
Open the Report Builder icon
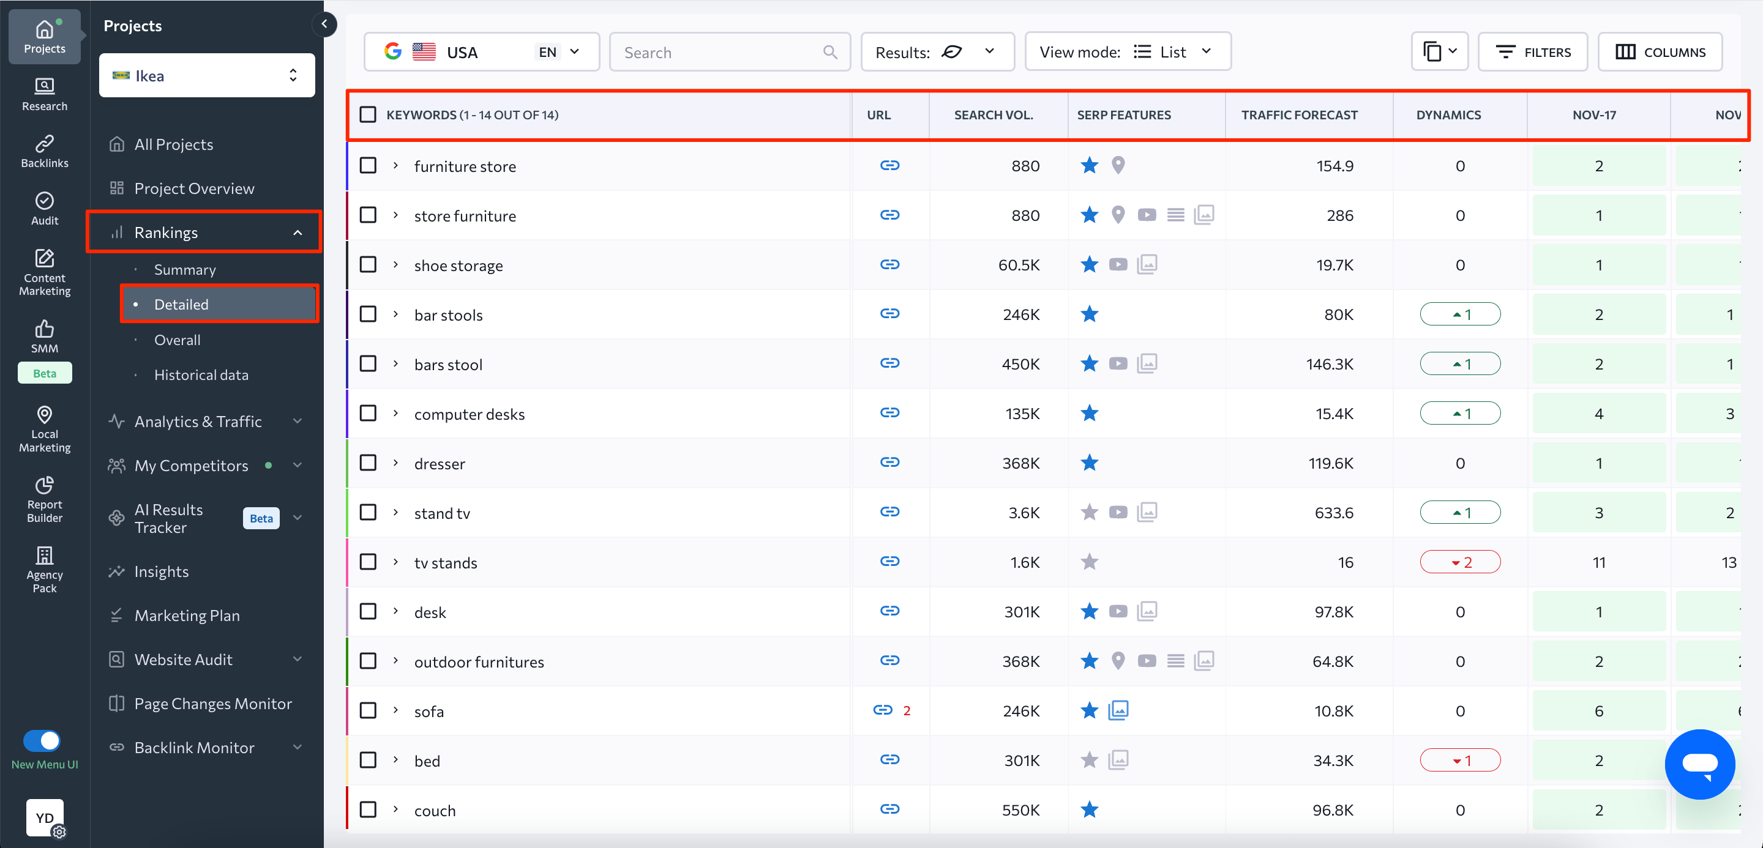(45, 499)
